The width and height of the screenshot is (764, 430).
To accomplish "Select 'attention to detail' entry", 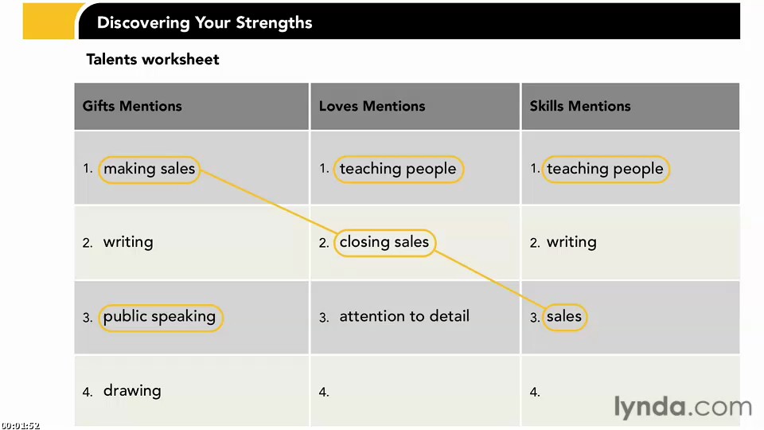I will tap(404, 316).
